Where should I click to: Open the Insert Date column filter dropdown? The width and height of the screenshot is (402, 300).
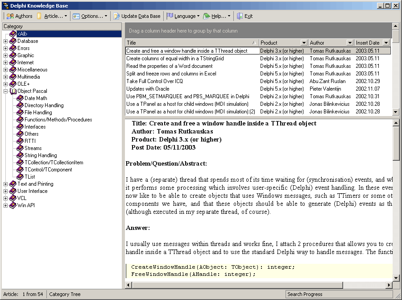pyautogui.click(x=386, y=42)
